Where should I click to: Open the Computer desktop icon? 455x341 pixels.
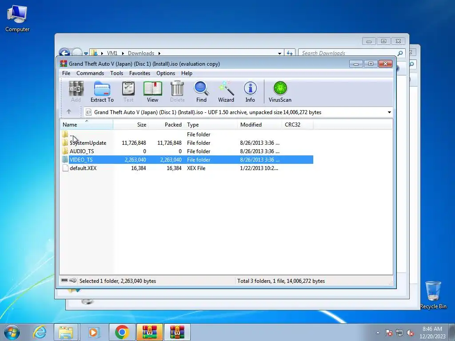coord(17,19)
